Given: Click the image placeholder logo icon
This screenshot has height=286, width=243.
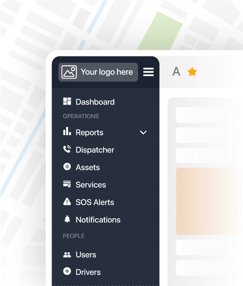Looking at the screenshot, I should [69, 72].
